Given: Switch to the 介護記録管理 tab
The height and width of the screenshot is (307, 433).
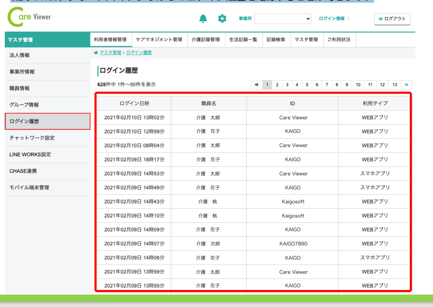Looking at the screenshot, I should click(206, 40).
